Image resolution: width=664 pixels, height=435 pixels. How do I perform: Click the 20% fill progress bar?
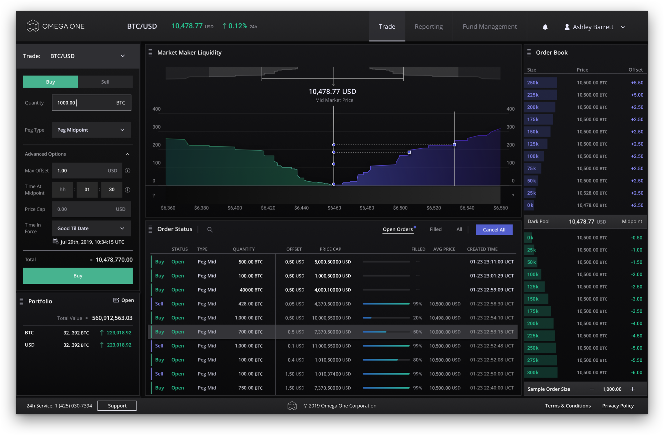click(x=386, y=318)
